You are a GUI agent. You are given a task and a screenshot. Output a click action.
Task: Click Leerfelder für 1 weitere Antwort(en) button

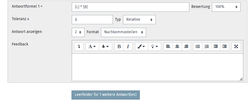pyautogui.click(x=106, y=95)
